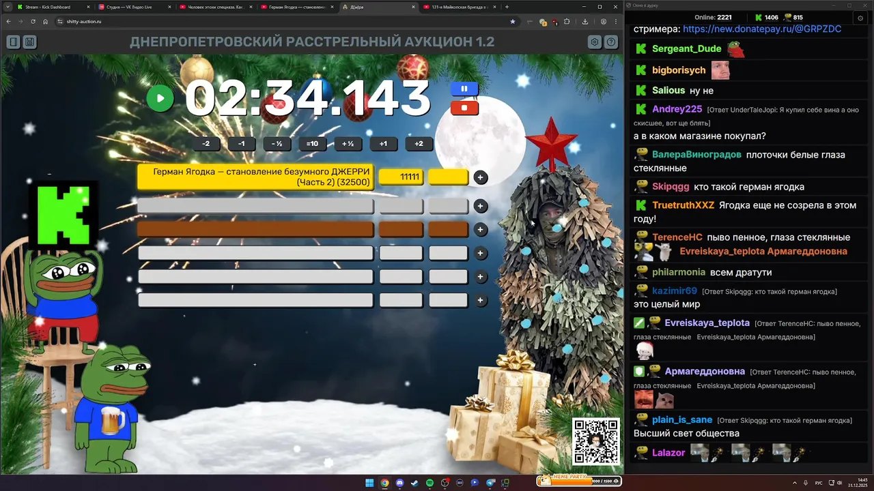
Task: Switch the РУС keyboard language indicator
Action: click(819, 483)
